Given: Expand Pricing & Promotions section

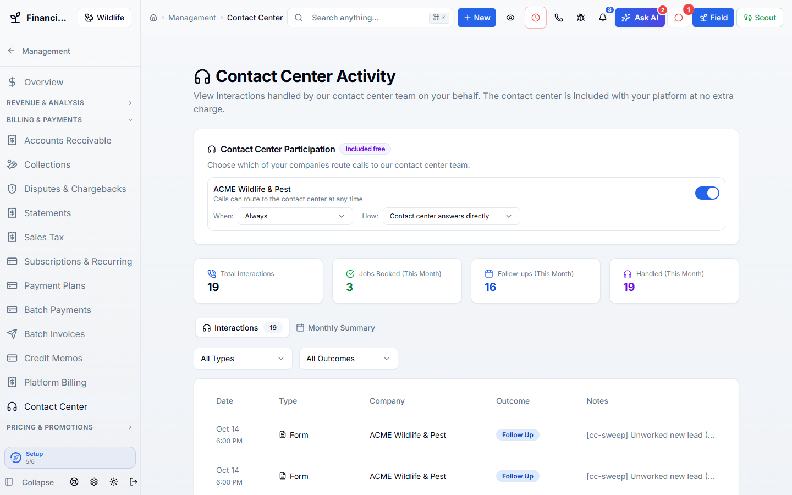Looking at the screenshot, I should (x=70, y=427).
